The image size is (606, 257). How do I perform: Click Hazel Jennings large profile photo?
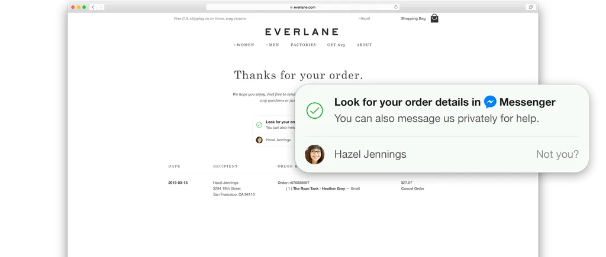315,154
